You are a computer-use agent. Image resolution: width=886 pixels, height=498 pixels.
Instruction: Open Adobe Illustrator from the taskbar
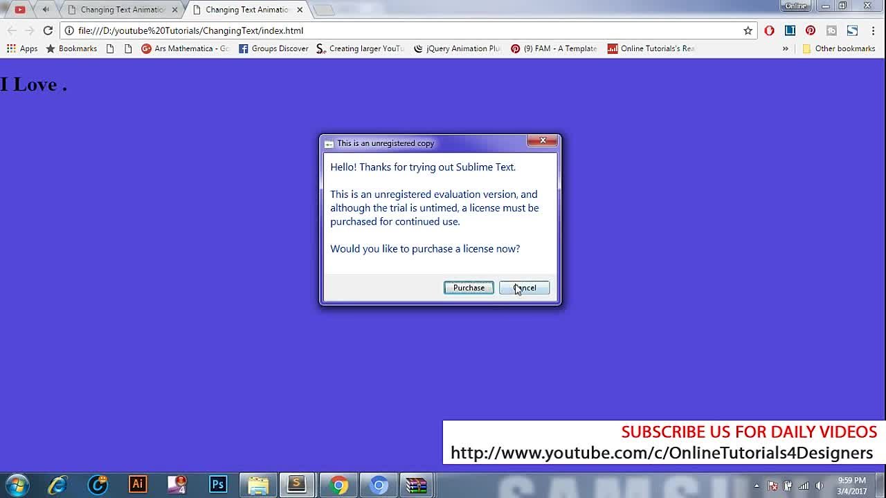point(138,485)
